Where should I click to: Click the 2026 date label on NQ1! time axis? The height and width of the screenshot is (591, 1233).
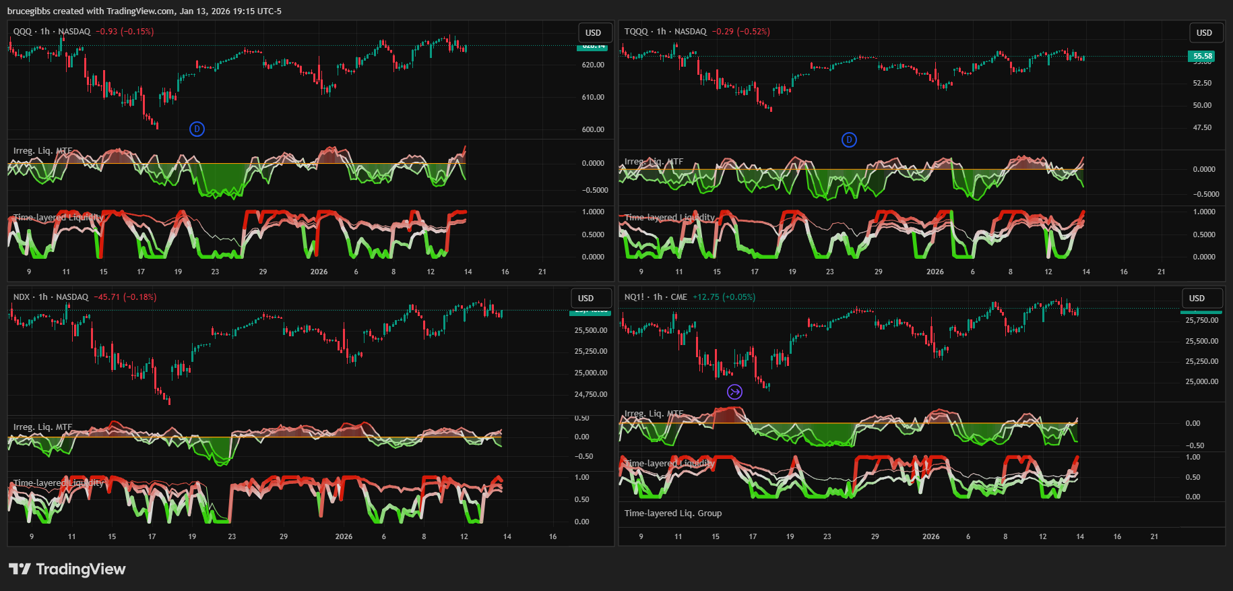pos(930,536)
